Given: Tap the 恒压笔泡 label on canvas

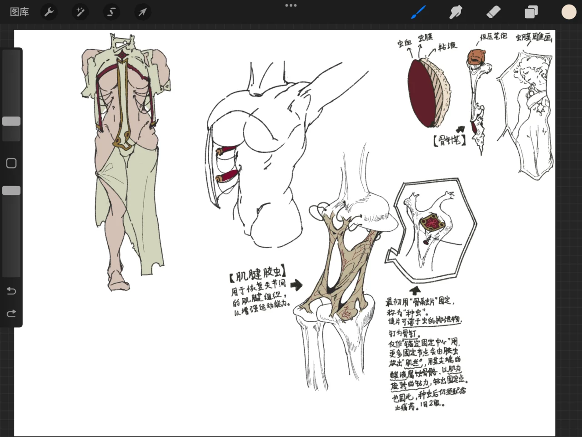Looking at the screenshot, I should pyautogui.click(x=493, y=36).
